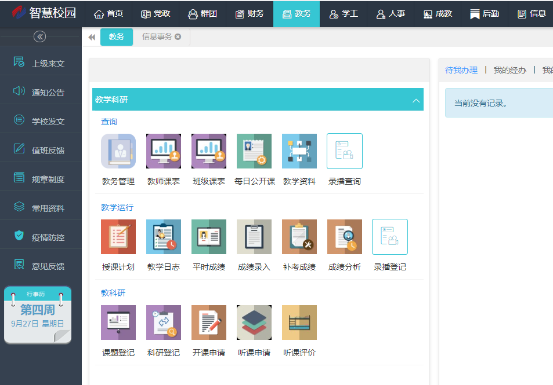Select the 听课申请 icon
The image size is (553, 385).
254,322
